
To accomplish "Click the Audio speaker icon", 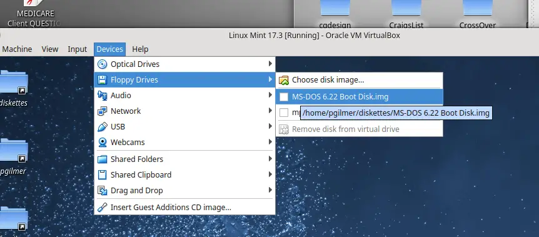I will (102, 95).
